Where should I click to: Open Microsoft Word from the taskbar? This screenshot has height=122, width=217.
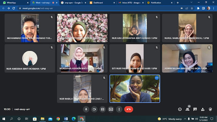(66, 119)
